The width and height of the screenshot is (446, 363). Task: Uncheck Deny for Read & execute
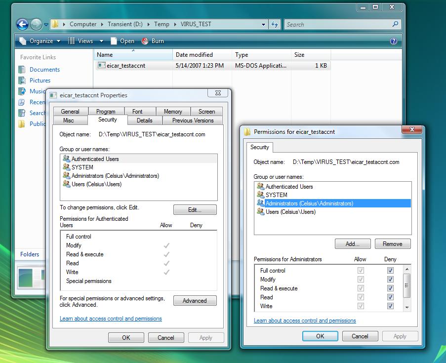point(390,288)
